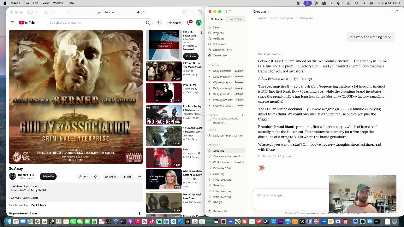Screen dimensions: 404x227
Task: Open the Create menu on YouTube
Action: pyautogui.click(x=175, y=23)
